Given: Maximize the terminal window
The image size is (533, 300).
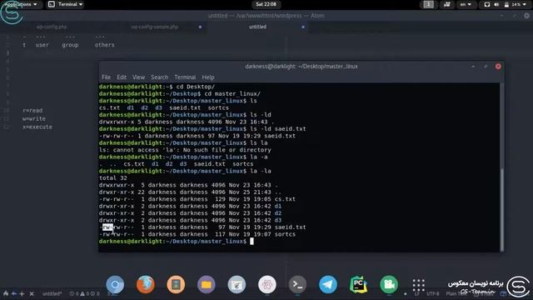Looking at the screenshot, I should tap(486, 67).
